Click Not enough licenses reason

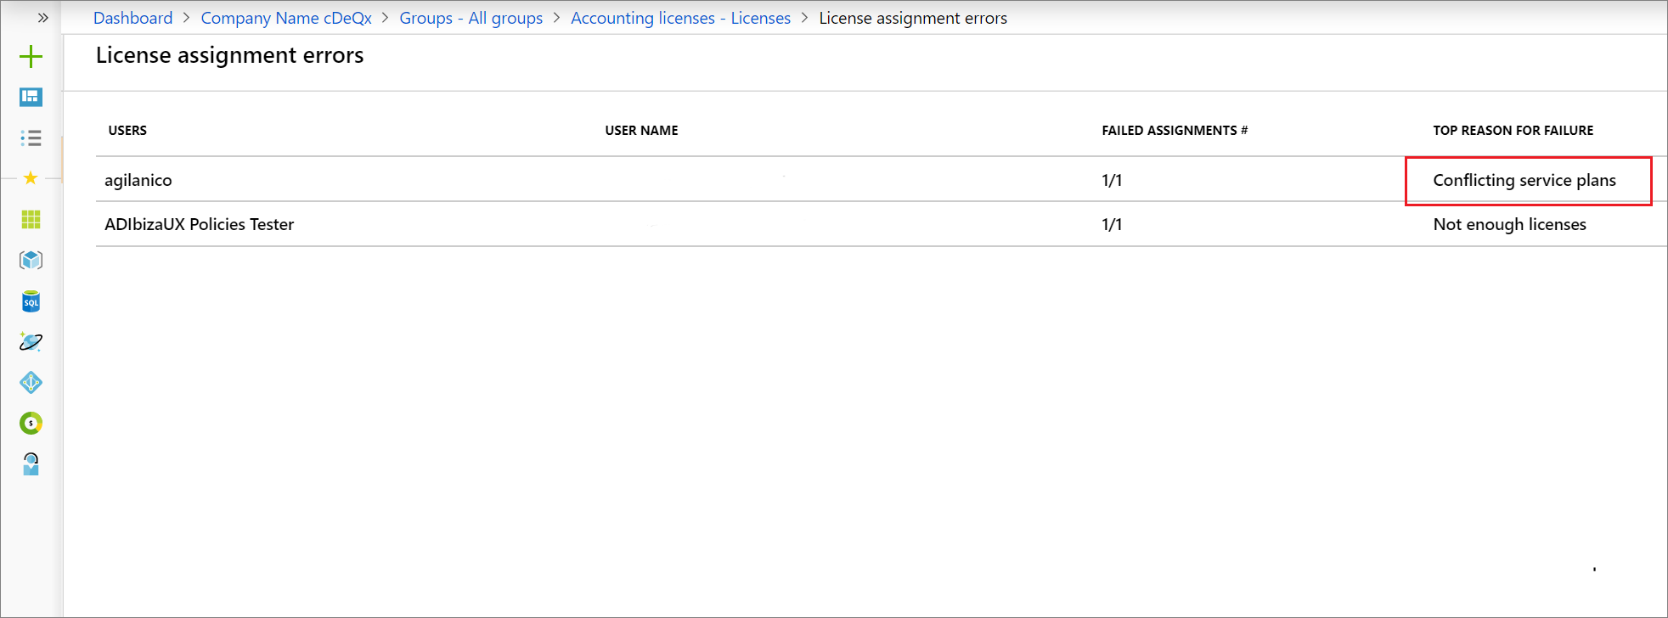click(1509, 224)
